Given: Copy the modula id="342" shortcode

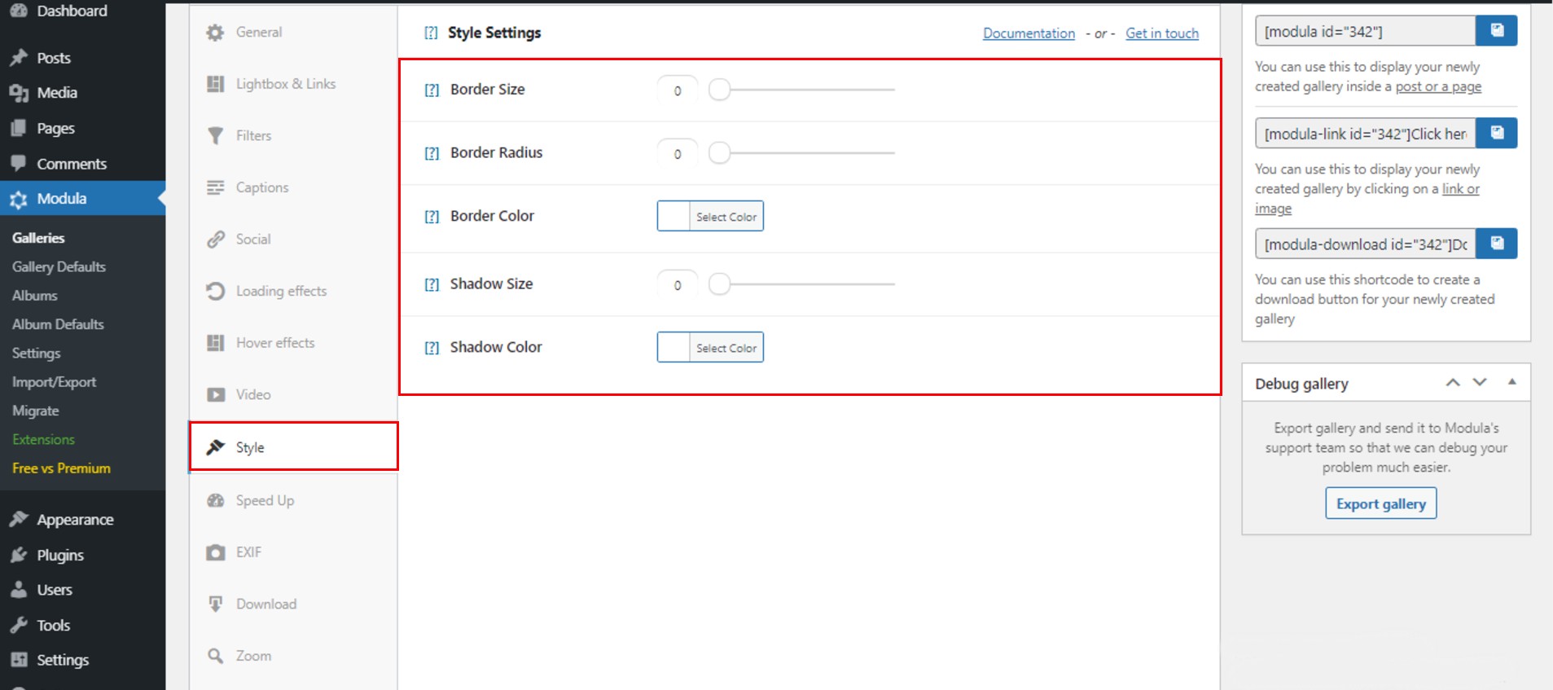Looking at the screenshot, I should click(x=1496, y=31).
